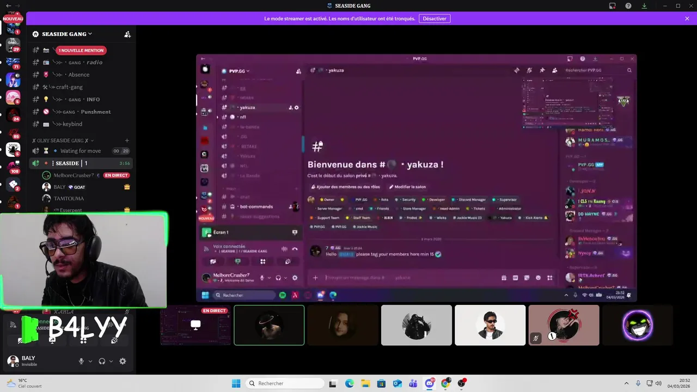Image resolution: width=697 pixels, height=392 pixels.
Task: Open Google Chrome from the taskbar
Action: [446, 383]
